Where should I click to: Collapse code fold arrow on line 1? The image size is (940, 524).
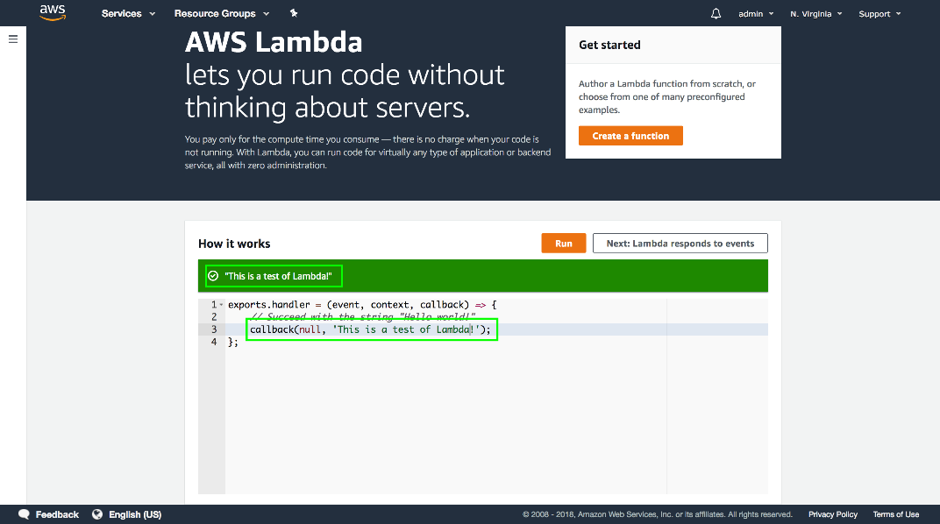tap(221, 305)
